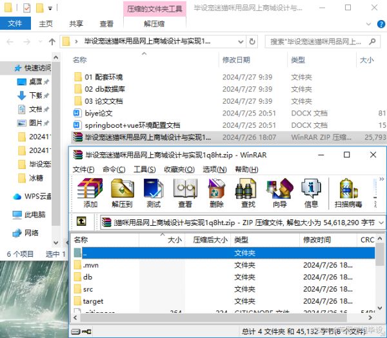Click the Explorer search box
Viewport: 387px width, 338px height.
[322, 41]
